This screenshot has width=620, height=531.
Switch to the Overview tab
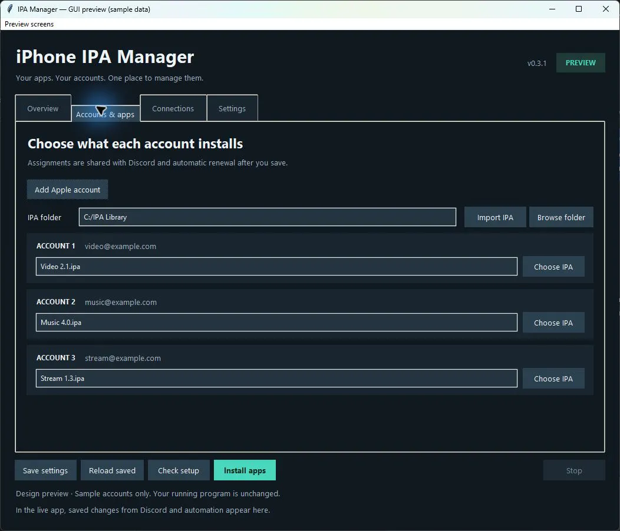(43, 108)
